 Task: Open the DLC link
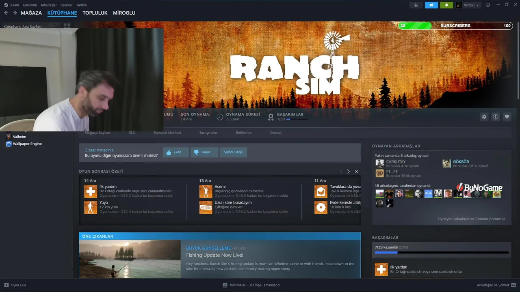(x=132, y=133)
